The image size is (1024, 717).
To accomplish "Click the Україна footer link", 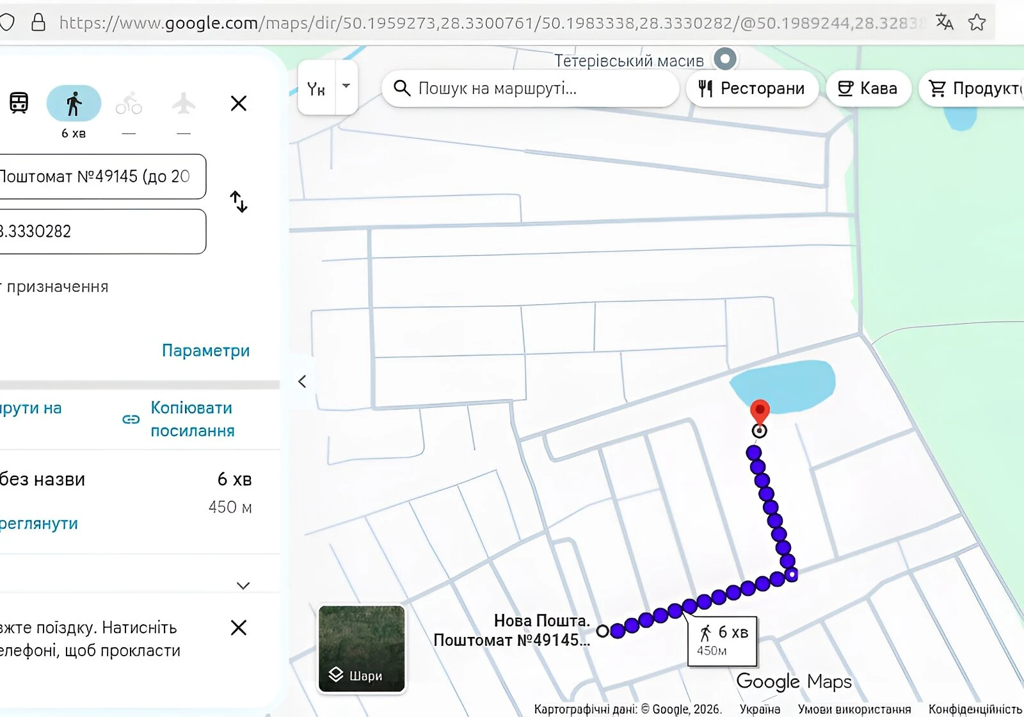I will click(760, 709).
